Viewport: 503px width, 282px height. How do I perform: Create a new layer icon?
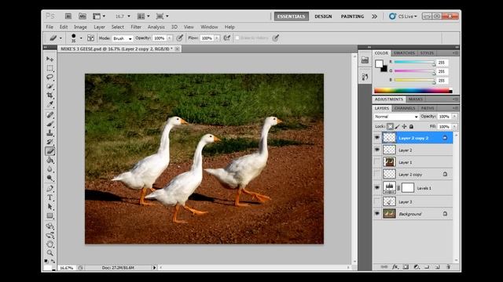437,266
